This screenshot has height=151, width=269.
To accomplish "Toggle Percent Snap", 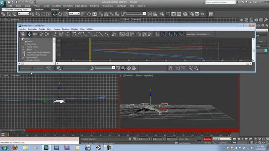I will 111,14.
